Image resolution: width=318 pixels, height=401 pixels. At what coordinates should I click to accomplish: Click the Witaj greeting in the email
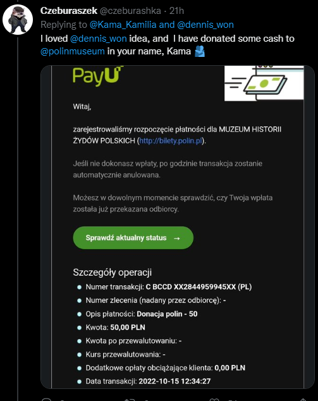click(x=82, y=107)
